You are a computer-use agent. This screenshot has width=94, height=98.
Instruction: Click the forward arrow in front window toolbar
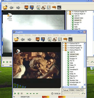pyautogui.click(x=29, y=39)
